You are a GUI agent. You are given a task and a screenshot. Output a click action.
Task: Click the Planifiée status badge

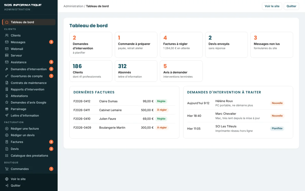(277, 129)
